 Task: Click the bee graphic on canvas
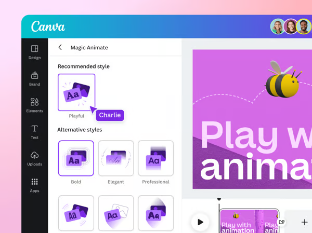coord(283,80)
